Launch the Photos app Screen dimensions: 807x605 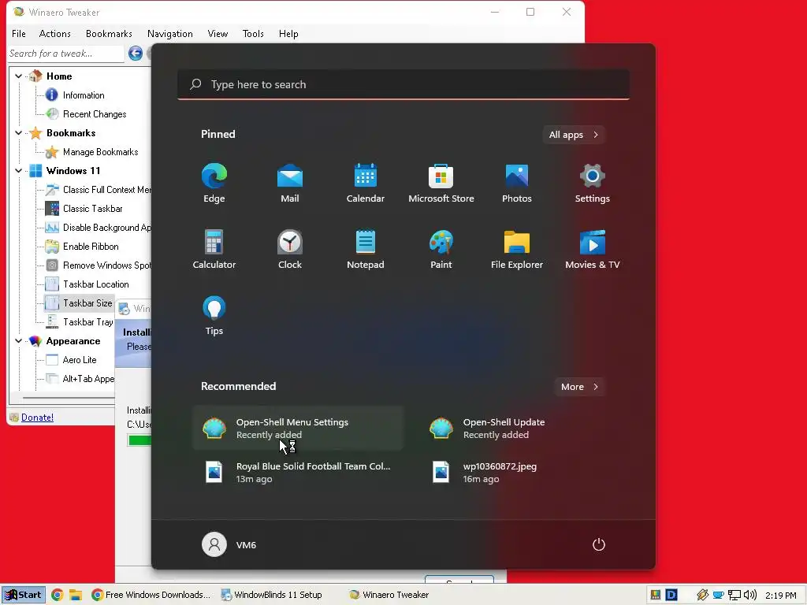517,183
